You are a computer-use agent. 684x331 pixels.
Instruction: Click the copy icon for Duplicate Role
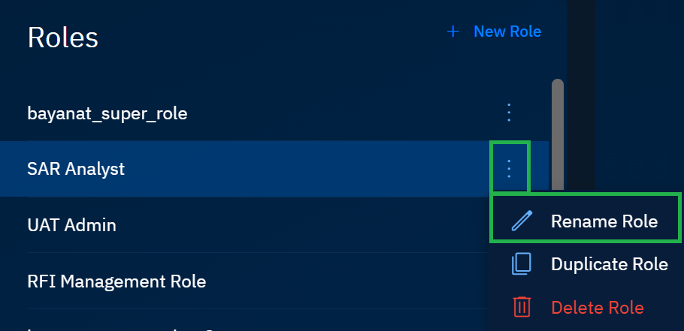(522, 263)
